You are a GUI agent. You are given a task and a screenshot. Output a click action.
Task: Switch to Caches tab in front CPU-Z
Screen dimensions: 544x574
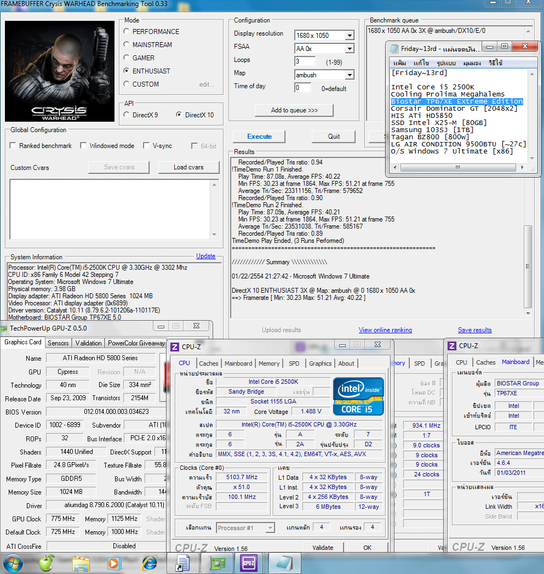coord(209,363)
